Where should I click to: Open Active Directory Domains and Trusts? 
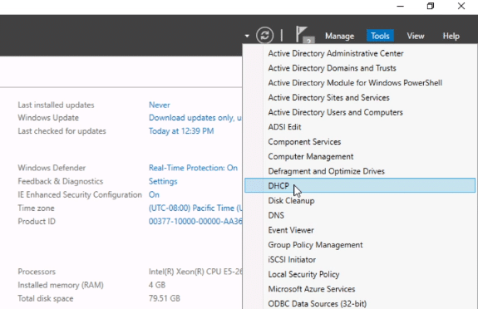click(x=360, y=68)
